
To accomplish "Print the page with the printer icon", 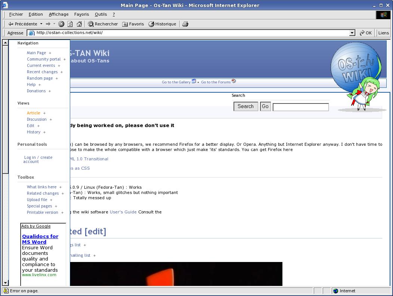I will coord(185,24).
